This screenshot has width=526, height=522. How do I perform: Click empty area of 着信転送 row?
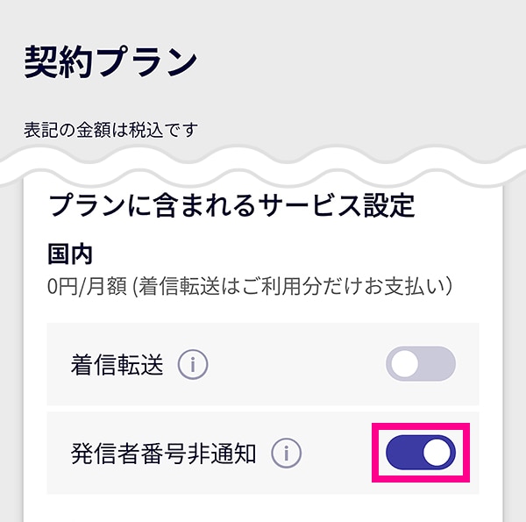click(295, 364)
